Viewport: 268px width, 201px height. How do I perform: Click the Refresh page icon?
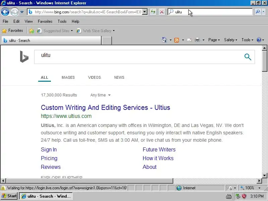[x=153, y=12]
